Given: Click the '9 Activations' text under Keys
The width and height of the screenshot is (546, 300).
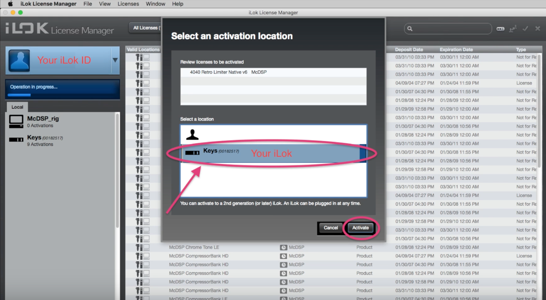Looking at the screenshot, I should pos(40,144).
